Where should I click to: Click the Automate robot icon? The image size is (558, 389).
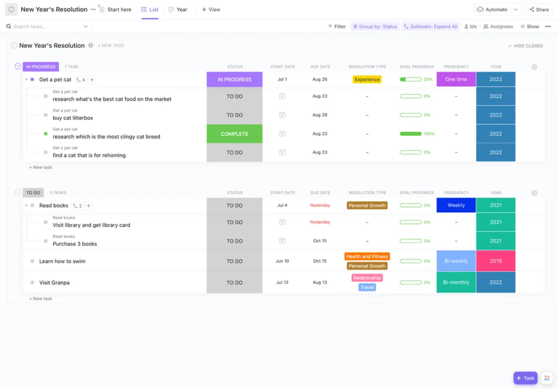pos(480,9)
